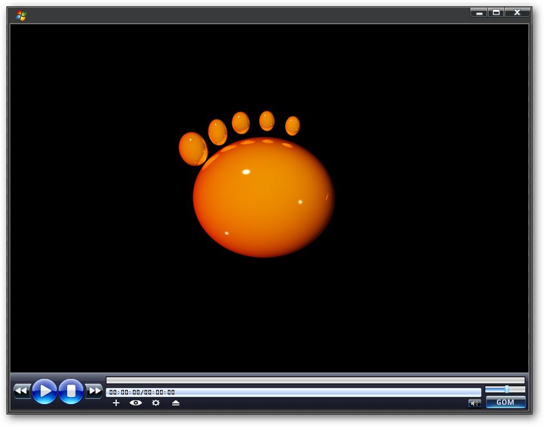This screenshot has height=426, width=544.
Task: Open preferences with the gear icon
Action: pyautogui.click(x=156, y=403)
